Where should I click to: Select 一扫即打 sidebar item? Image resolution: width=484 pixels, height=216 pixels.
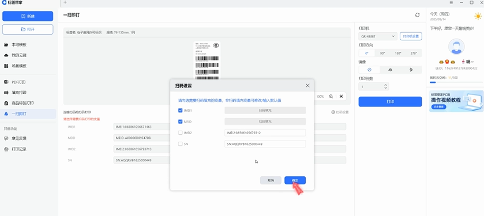pyautogui.click(x=28, y=113)
